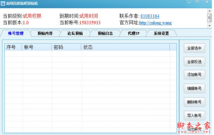
Task: Click the header panel scroll up arrow
Action: tap(209, 11)
